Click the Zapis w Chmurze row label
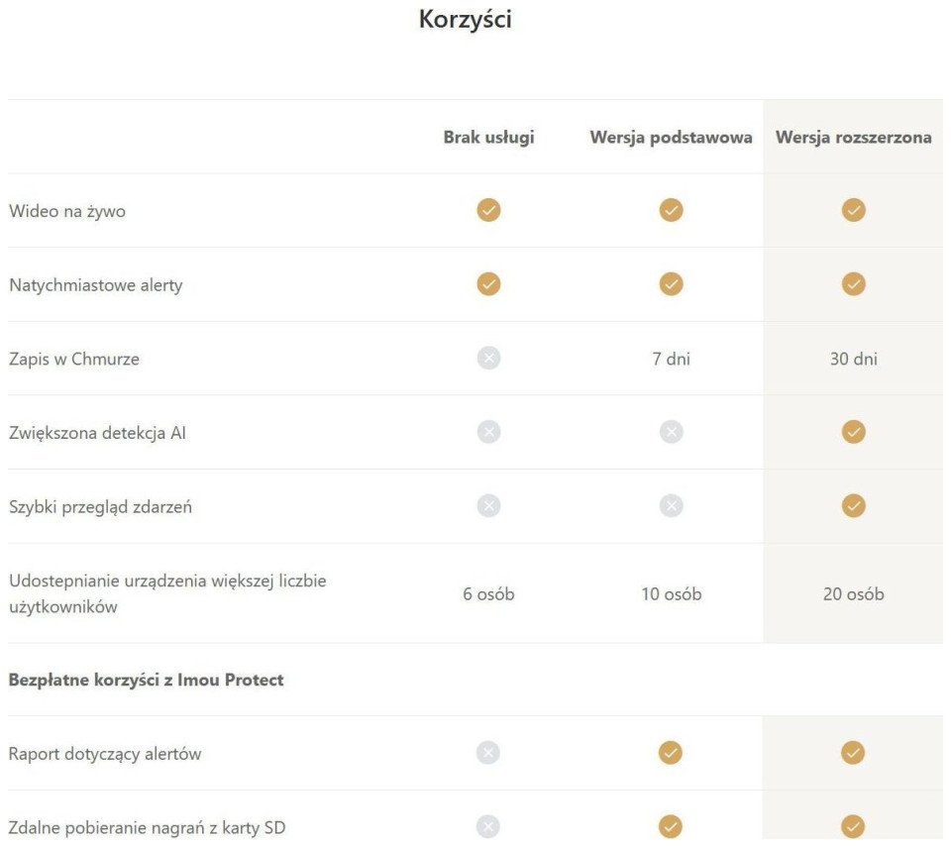The image size is (951, 847). [x=74, y=360]
